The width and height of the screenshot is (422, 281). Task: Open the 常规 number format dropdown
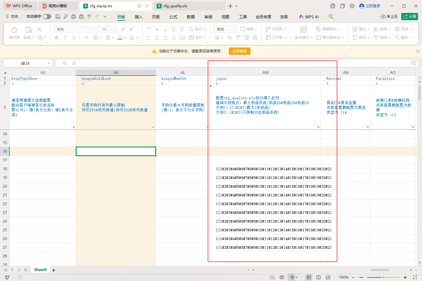(224, 29)
